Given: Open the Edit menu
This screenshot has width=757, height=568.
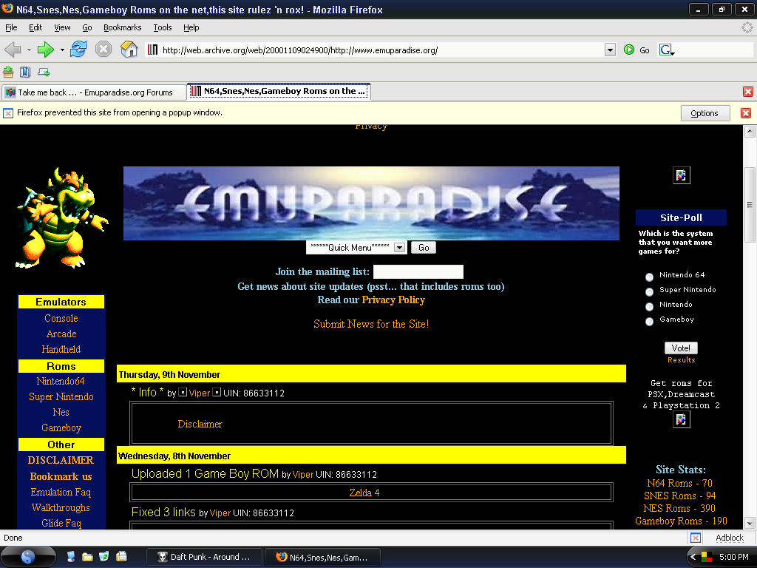Looking at the screenshot, I should 35,27.
